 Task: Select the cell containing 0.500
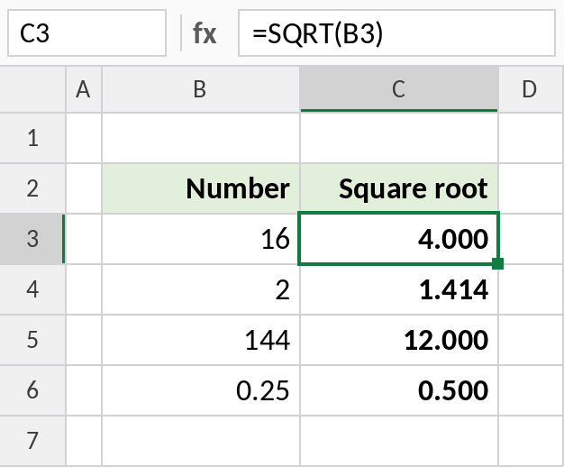399,390
